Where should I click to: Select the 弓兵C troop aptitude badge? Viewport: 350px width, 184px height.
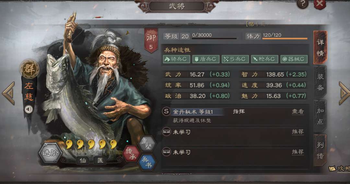pyautogui.click(x=235, y=59)
